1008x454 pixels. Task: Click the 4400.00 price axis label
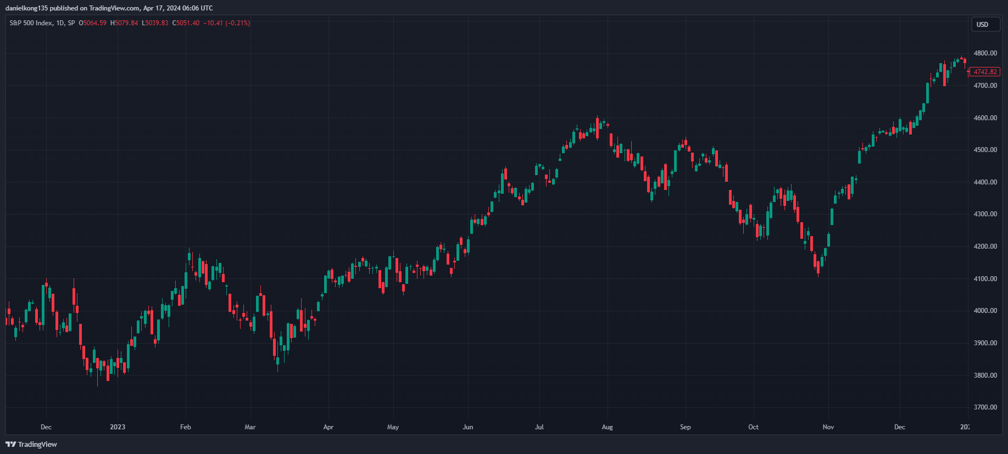[x=985, y=182]
